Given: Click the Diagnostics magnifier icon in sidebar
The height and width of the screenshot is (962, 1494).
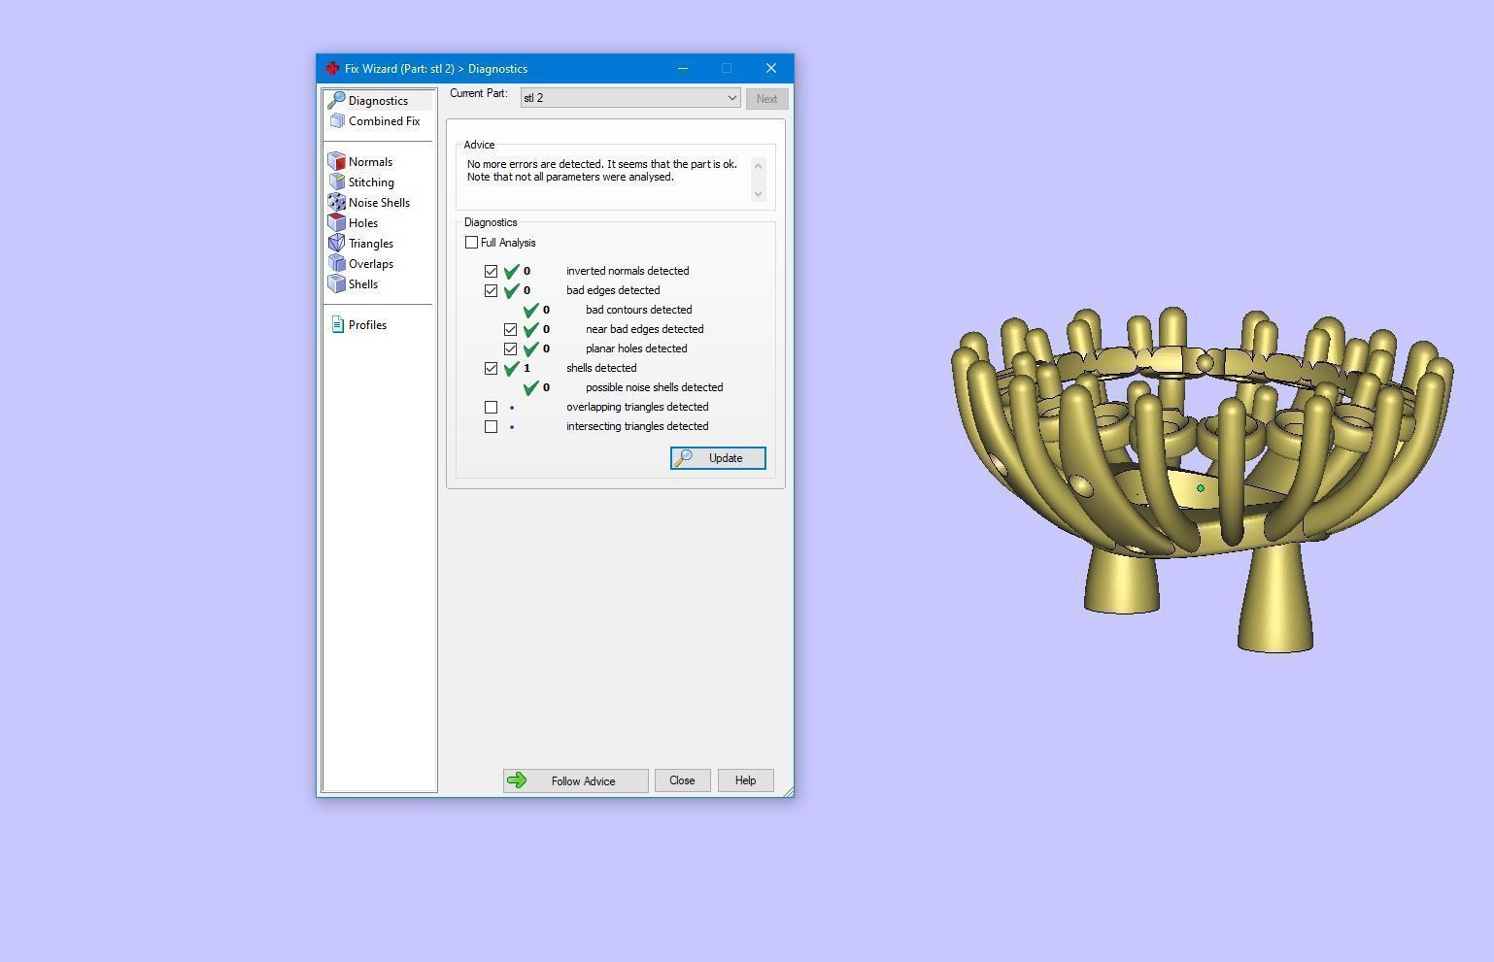Looking at the screenshot, I should point(336,100).
